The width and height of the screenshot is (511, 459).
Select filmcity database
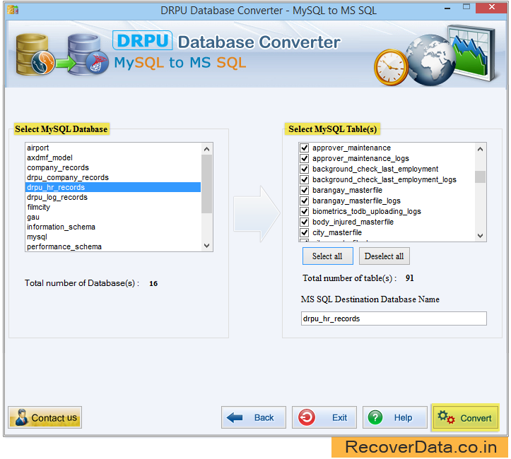(113, 207)
